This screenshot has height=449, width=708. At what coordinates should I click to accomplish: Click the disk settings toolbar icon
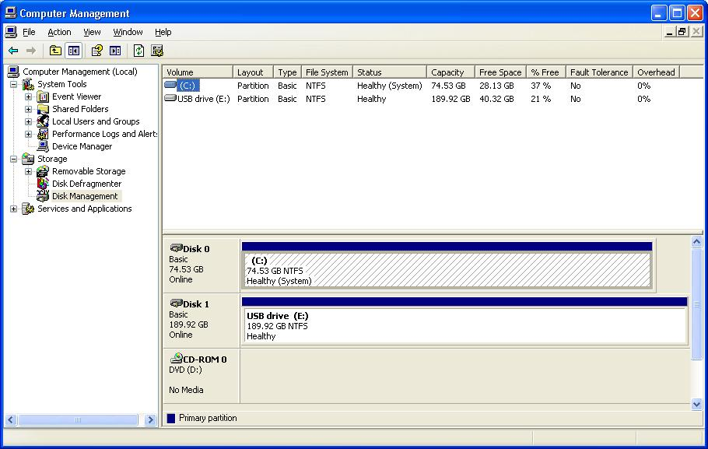157,51
